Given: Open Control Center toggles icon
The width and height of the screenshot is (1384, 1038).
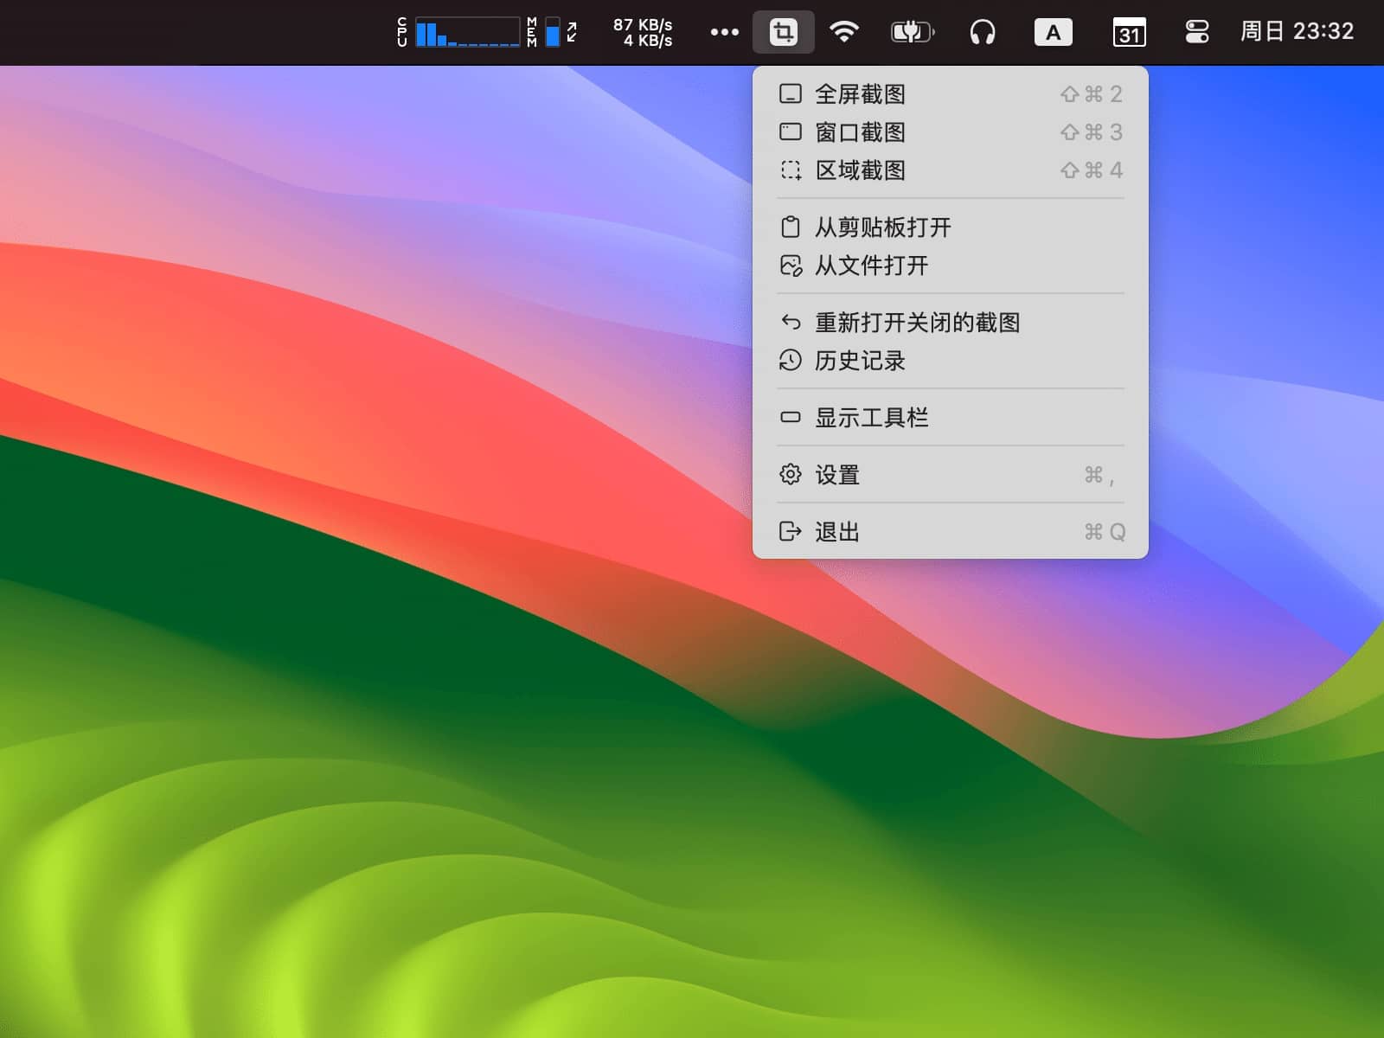Looking at the screenshot, I should click(1197, 31).
